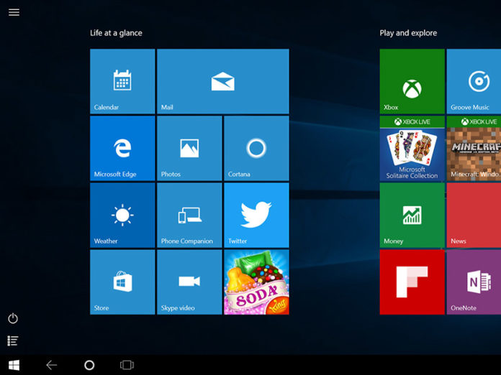Image resolution: width=501 pixels, height=375 pixels.
Task: Open the Xbox tile
Action: (412, 81)
